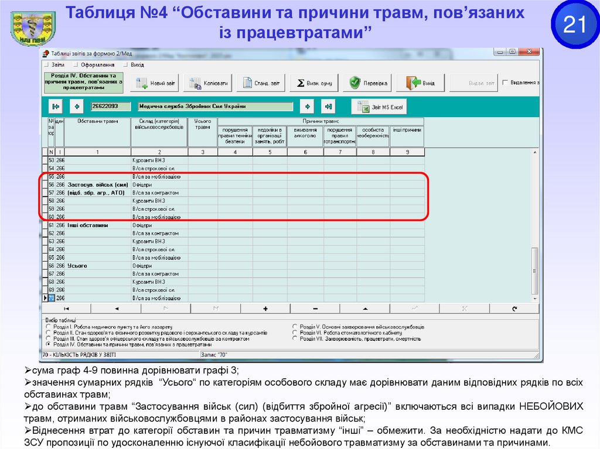Click grid navigator cancel (X) button
The height and width of the screenshot is (449, 600).
465,309
